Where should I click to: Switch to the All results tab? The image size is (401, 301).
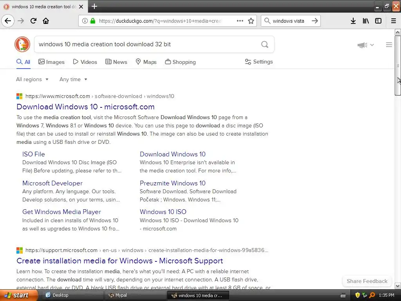23,62
